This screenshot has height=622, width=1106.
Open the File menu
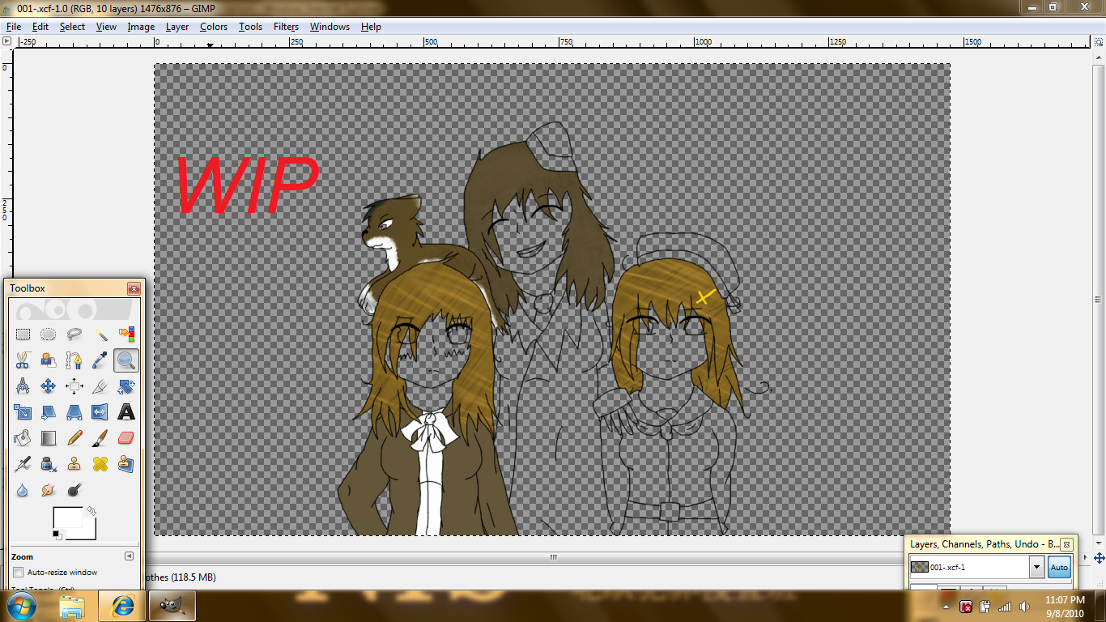(14, 27)
